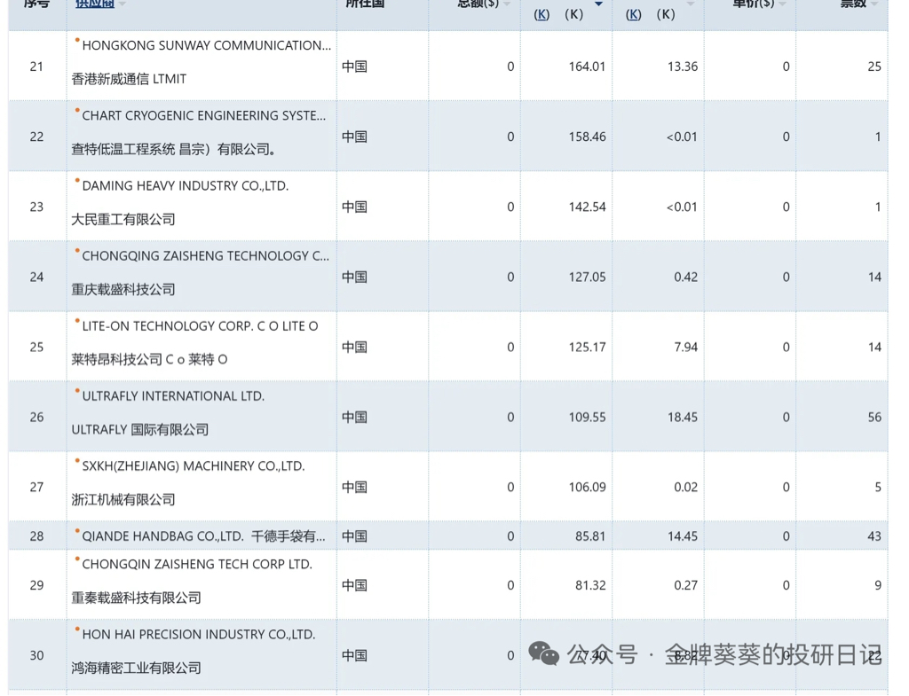Click the row number 21
The image size is (909, 696).
pyautogui.click(x=36, y=66)
